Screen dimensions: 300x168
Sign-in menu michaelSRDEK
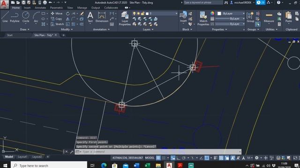[243, 2]
